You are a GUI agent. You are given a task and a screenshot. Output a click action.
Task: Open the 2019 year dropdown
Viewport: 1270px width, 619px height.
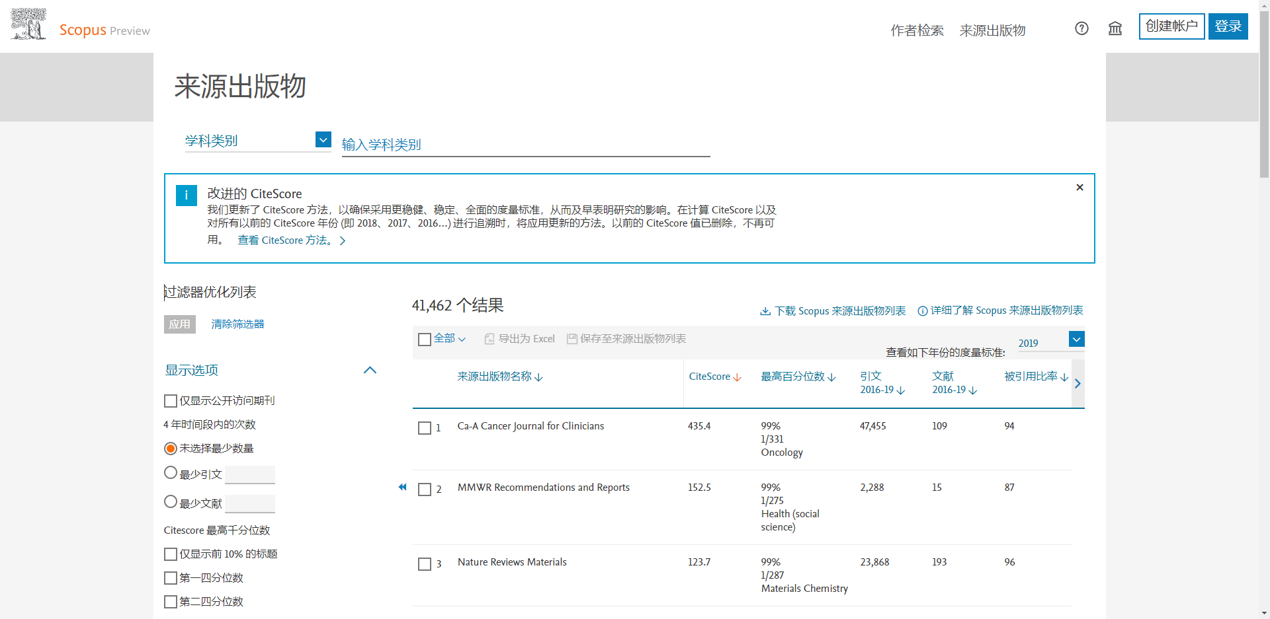(x=1077, y=340)
